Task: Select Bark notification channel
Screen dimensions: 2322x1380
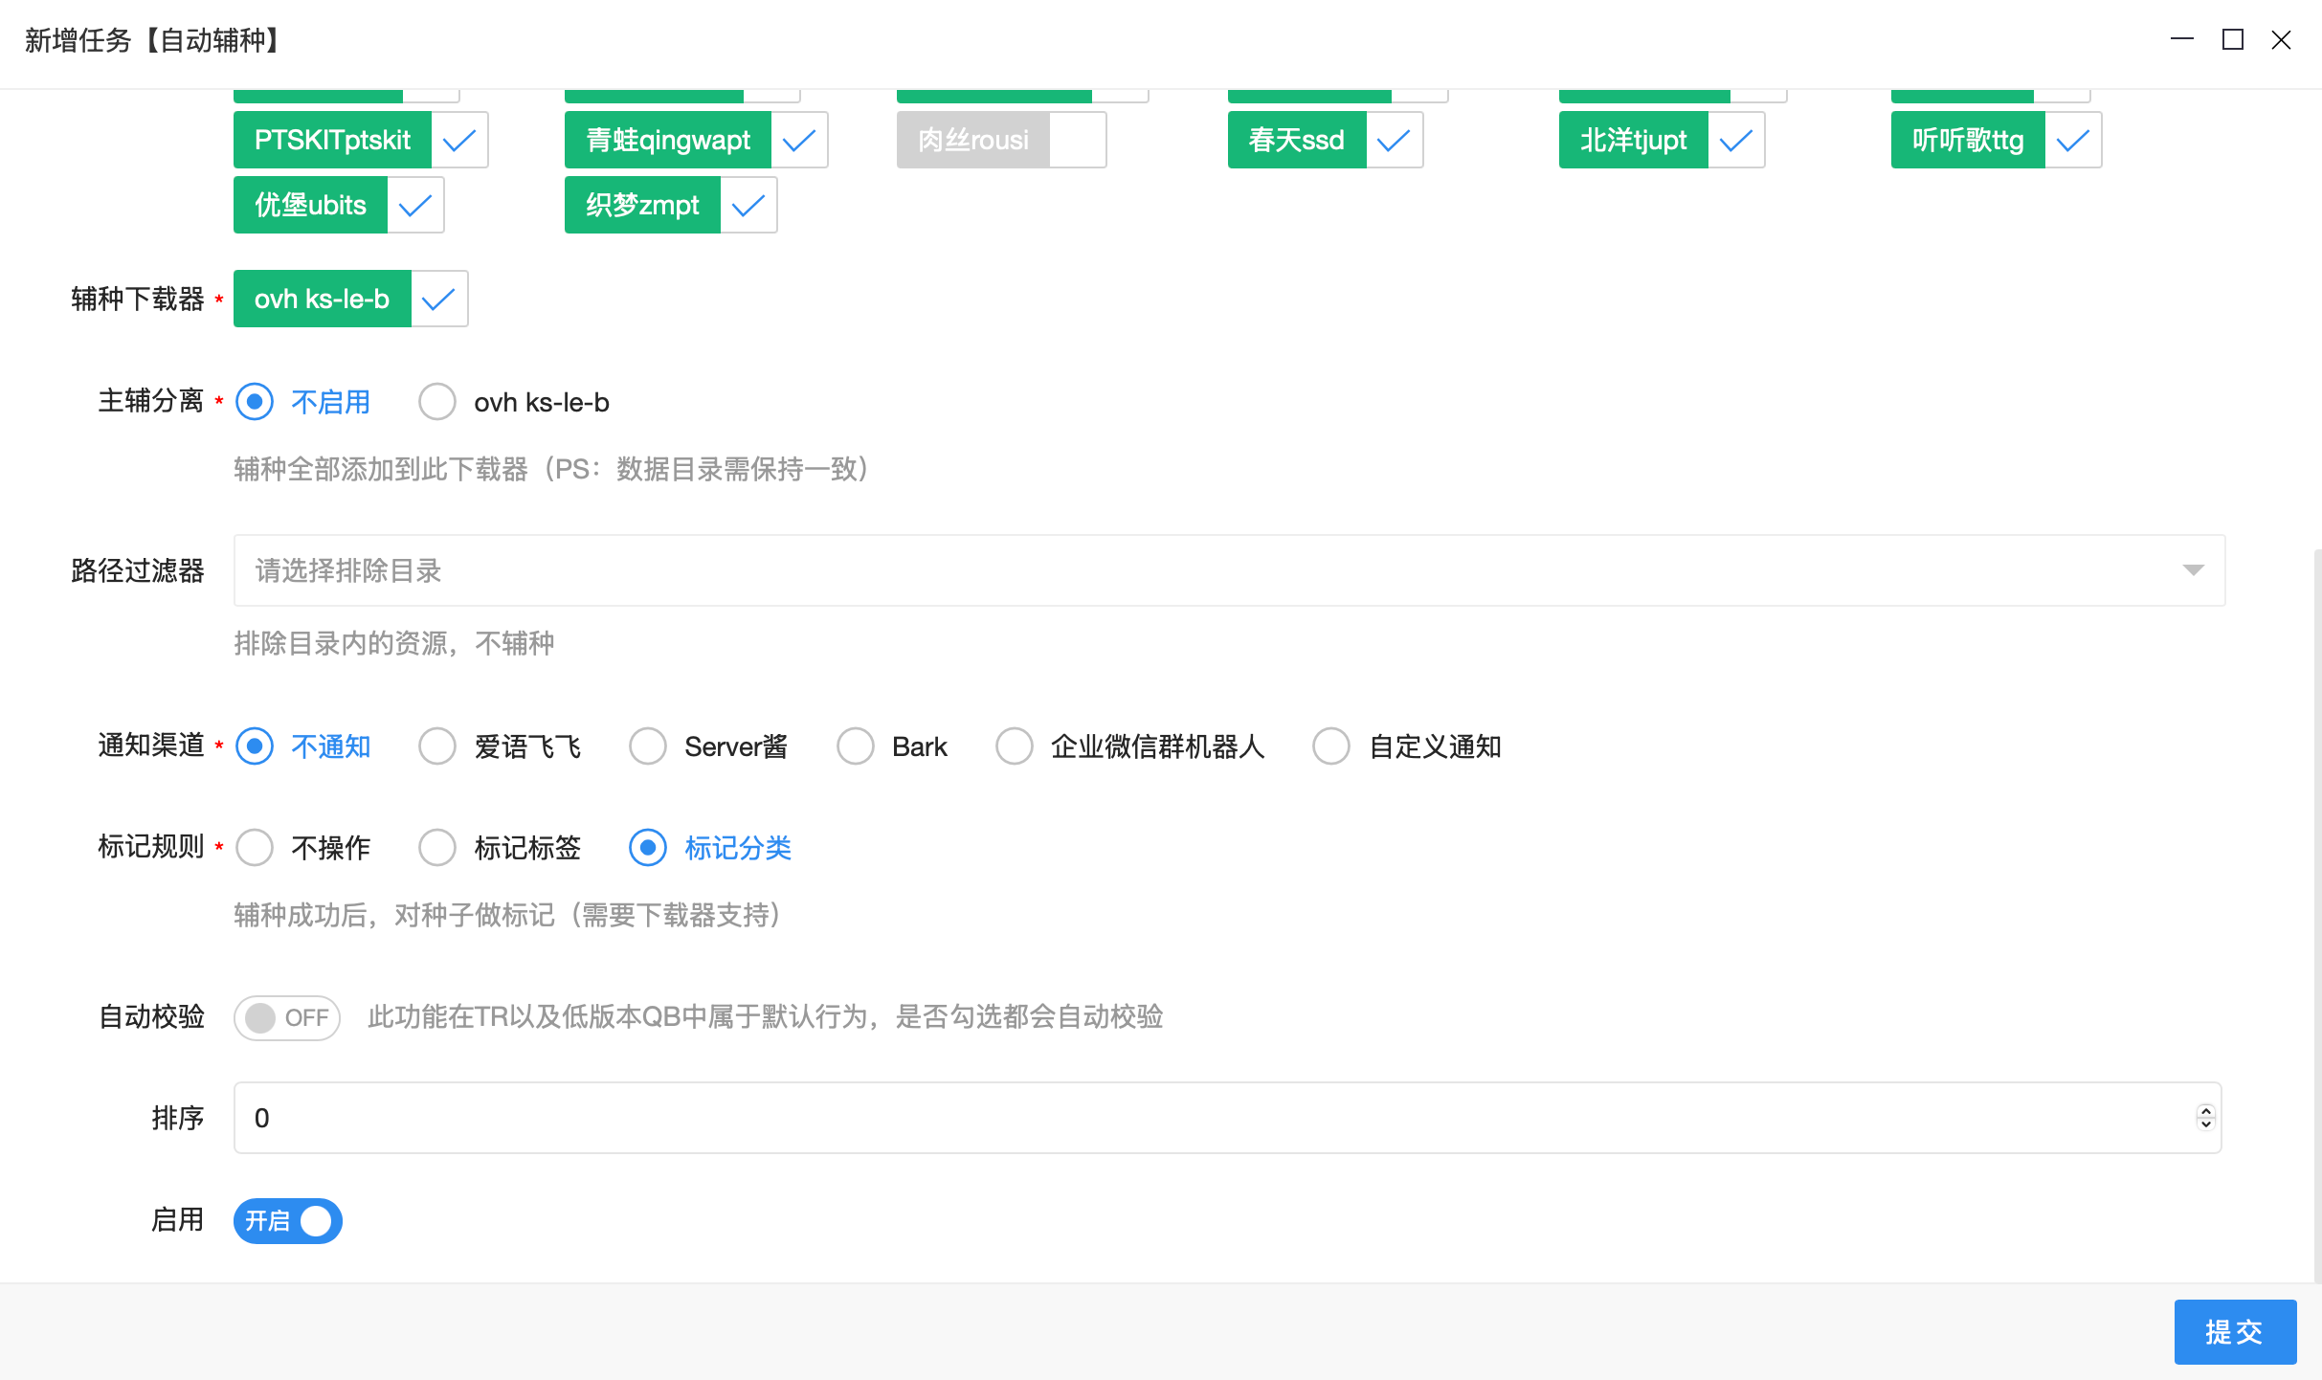Action: coord(856,746)
